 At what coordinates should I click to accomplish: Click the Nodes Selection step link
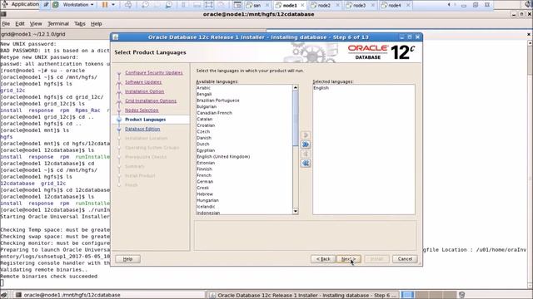point(142,110)
